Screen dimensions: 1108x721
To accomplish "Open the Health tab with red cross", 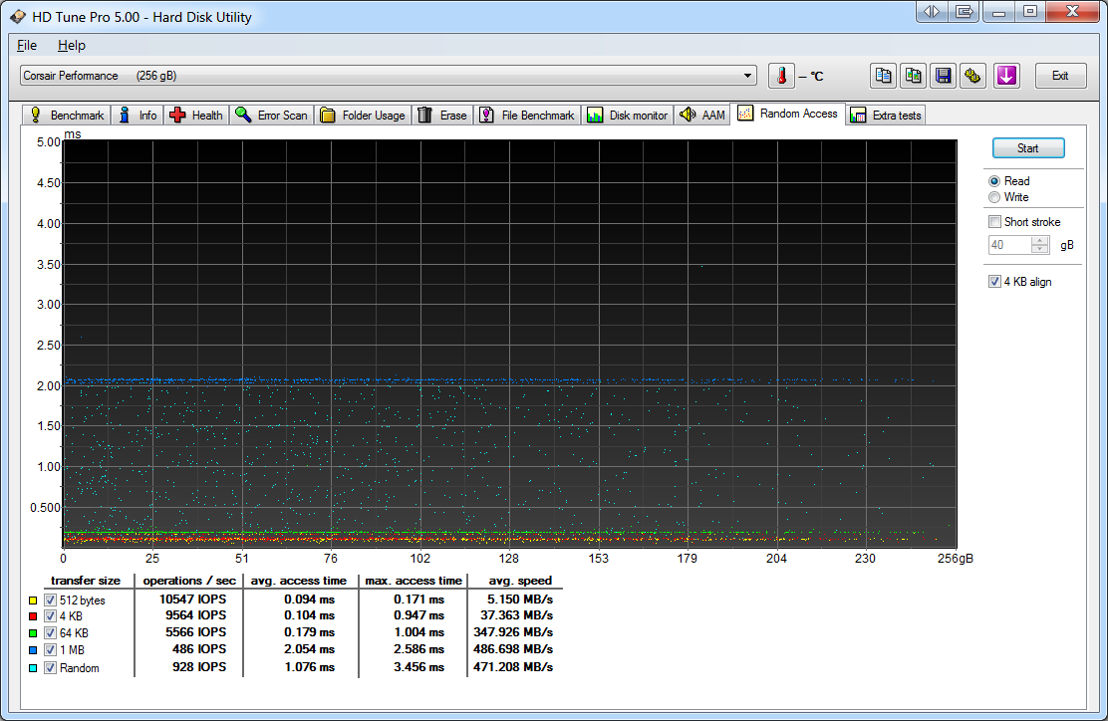I will coord(196,116).
